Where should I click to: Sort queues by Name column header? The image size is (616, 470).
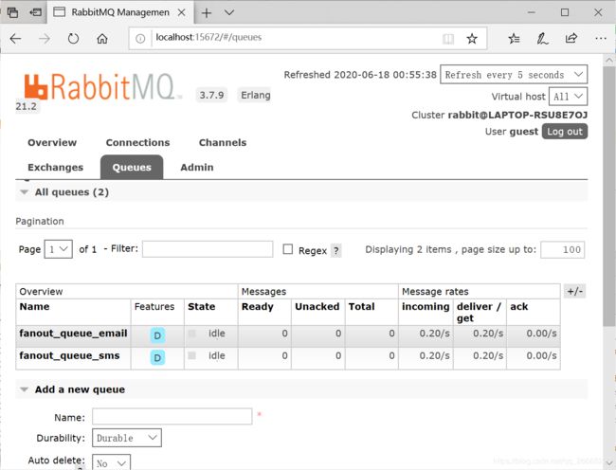tap(34, 307)
